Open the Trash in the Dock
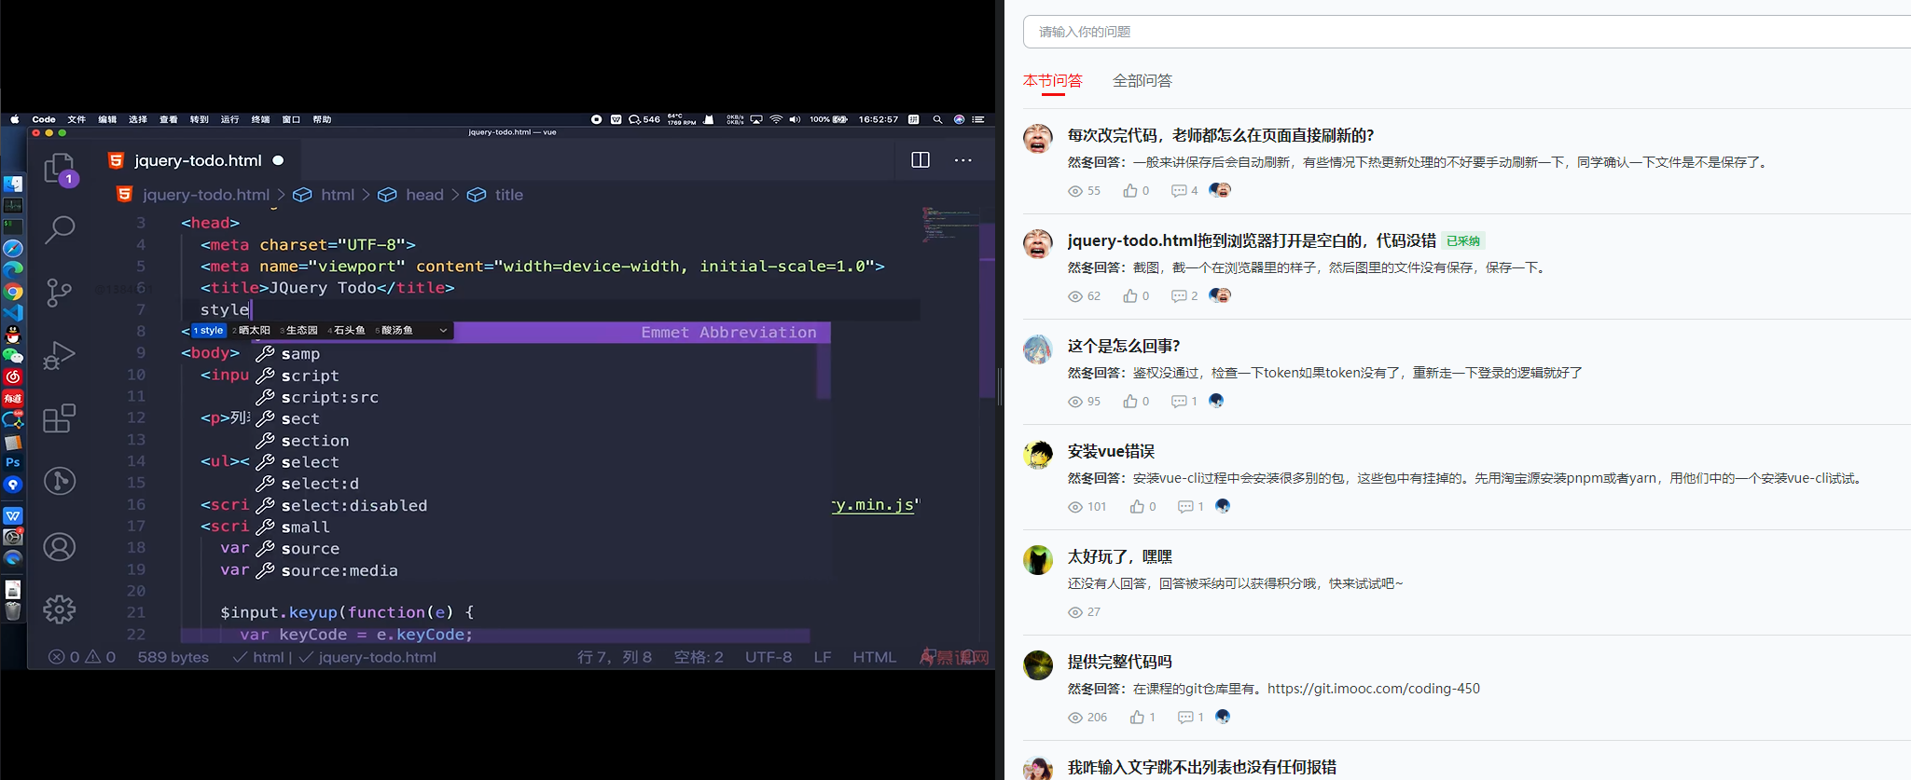The height and width of the screenshot is (780, 1911). pyautogui.click(x=13, y=611)
